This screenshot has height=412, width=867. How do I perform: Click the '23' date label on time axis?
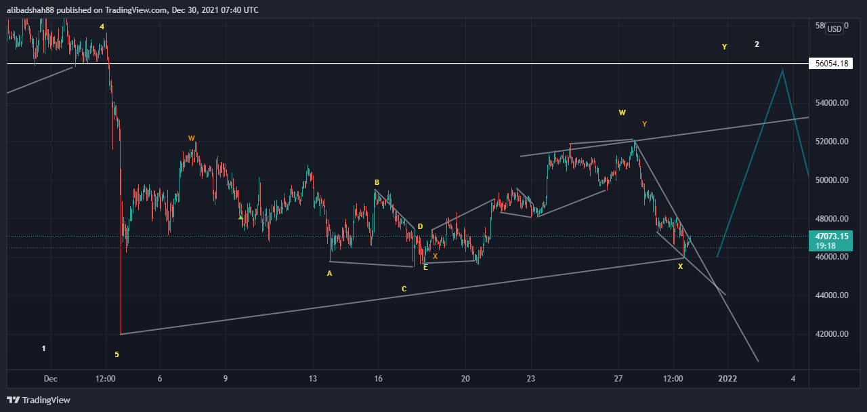click(x=531, y=378)
